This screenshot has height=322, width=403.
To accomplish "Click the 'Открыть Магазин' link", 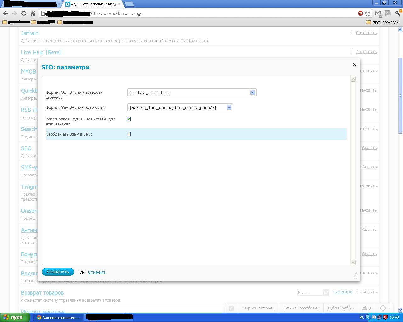I will click(x=258, y=308).
